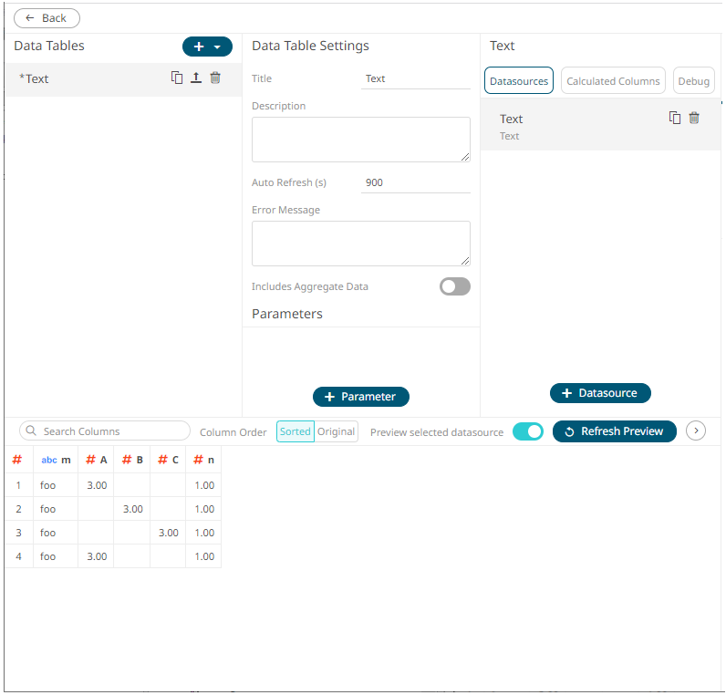Click the search magnifier icon
This screenshot has width=726, height=695.
coord(31,431)
